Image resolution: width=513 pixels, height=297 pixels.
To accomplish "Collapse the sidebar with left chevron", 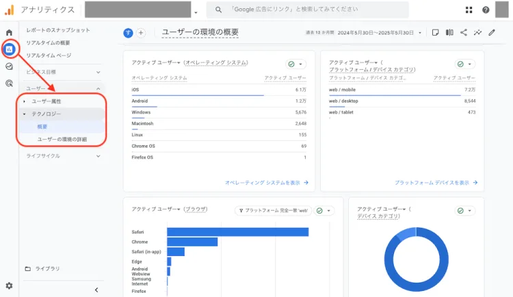I will click(96, 289).
